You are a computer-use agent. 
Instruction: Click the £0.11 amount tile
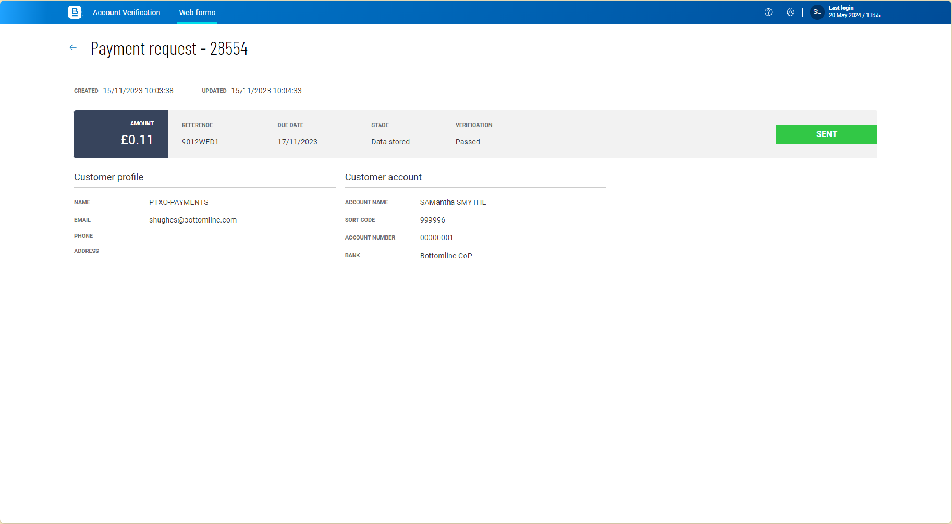click(121, 134)
